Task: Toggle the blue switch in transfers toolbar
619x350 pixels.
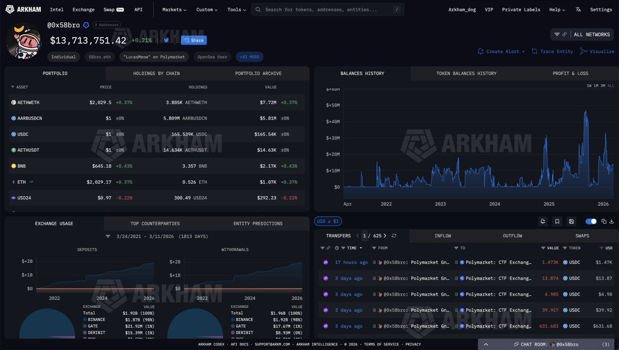Action: tap(591, 221)
